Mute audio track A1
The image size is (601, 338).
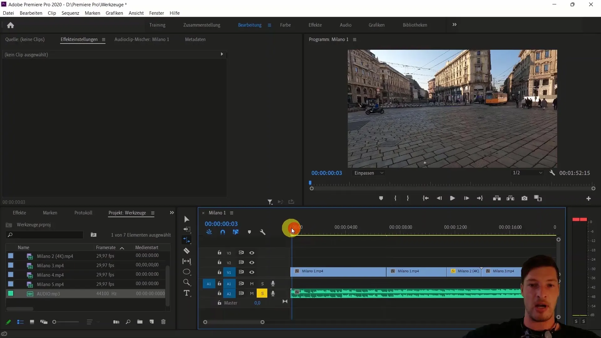pyautogui.click(x=252, y=284)
